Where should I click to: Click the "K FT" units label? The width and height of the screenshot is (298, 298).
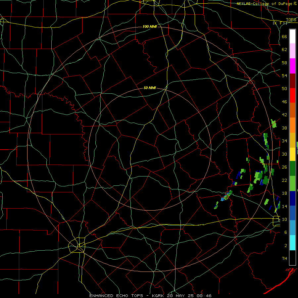pos(280,23)
